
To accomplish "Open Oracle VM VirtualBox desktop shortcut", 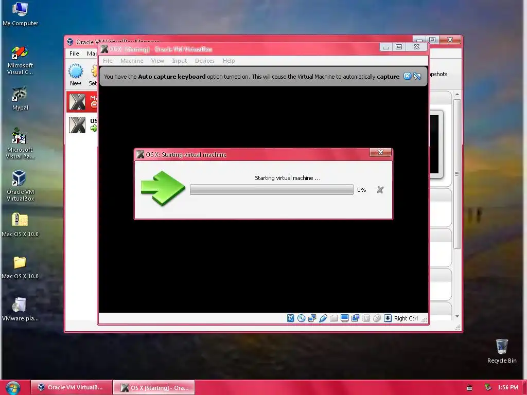I will pyautogui.click(x=20, y=186).
